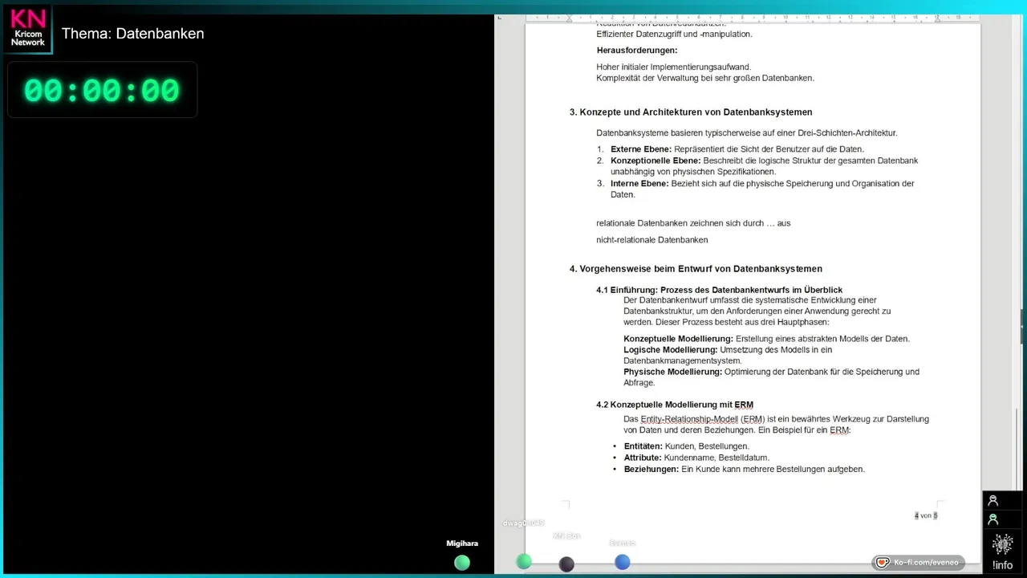
Task: Click the tab stop type selector at ruler's left end
Action: point(499,18)
